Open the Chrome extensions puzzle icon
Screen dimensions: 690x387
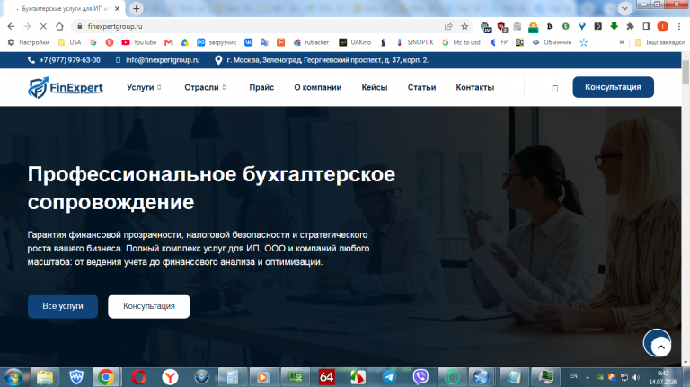630,26
